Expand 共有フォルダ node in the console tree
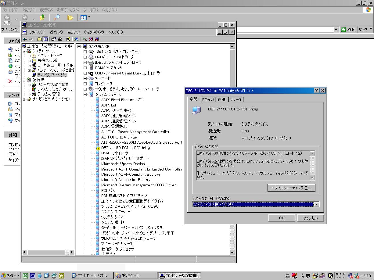The width and height of the screenshot is (374, 280). [29, 61]
